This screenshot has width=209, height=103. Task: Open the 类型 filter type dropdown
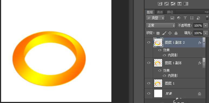coord(155,18)
